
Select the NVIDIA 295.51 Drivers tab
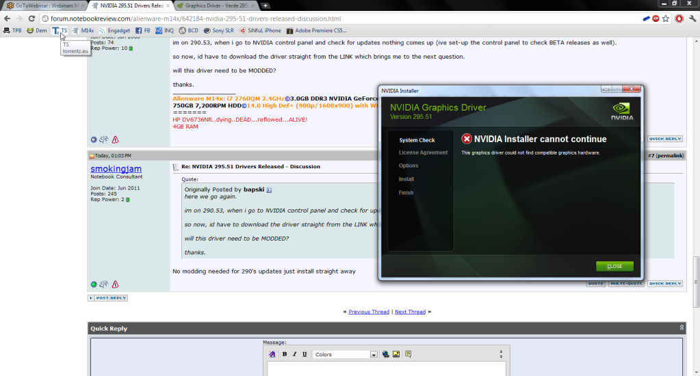click(129, 5)
